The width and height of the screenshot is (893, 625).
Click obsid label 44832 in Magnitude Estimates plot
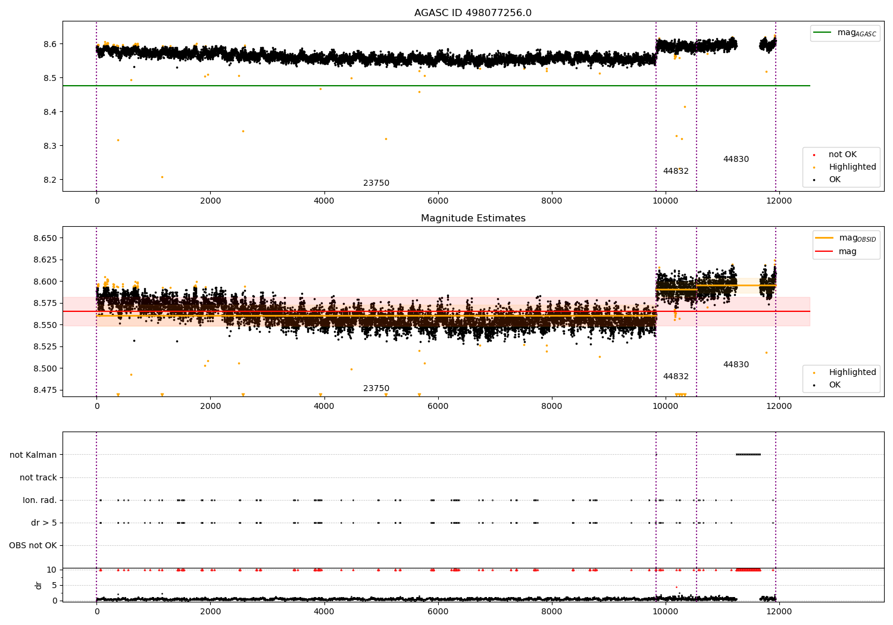click(x=676, y=377)
